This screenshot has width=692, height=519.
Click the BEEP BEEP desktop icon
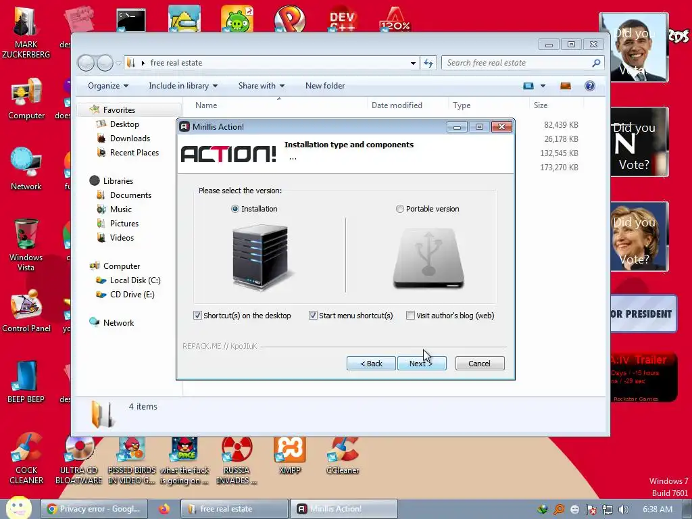point(26,382)
